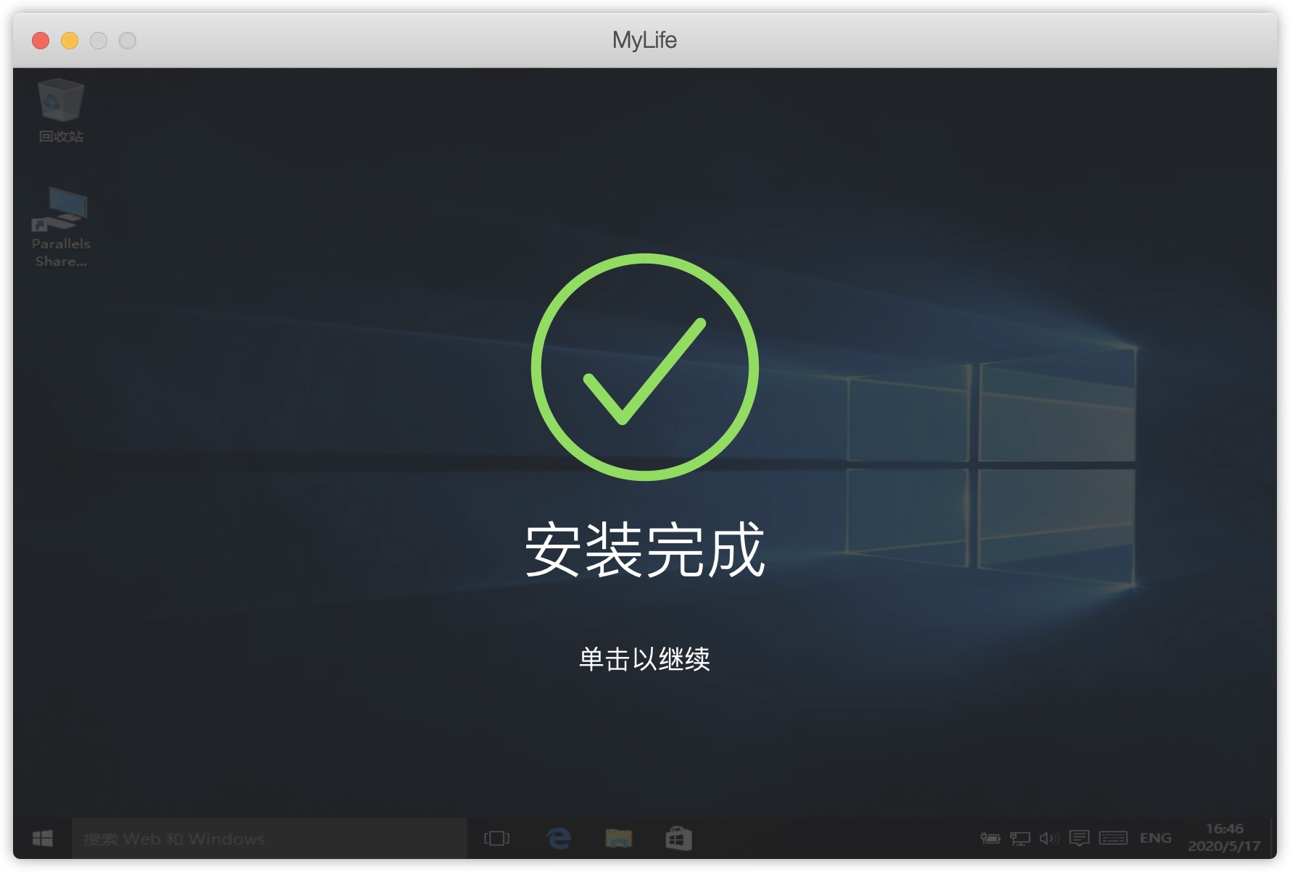Click the 安装完成 heading
This screenshot has height=872, width=1290.
(644, 550)
